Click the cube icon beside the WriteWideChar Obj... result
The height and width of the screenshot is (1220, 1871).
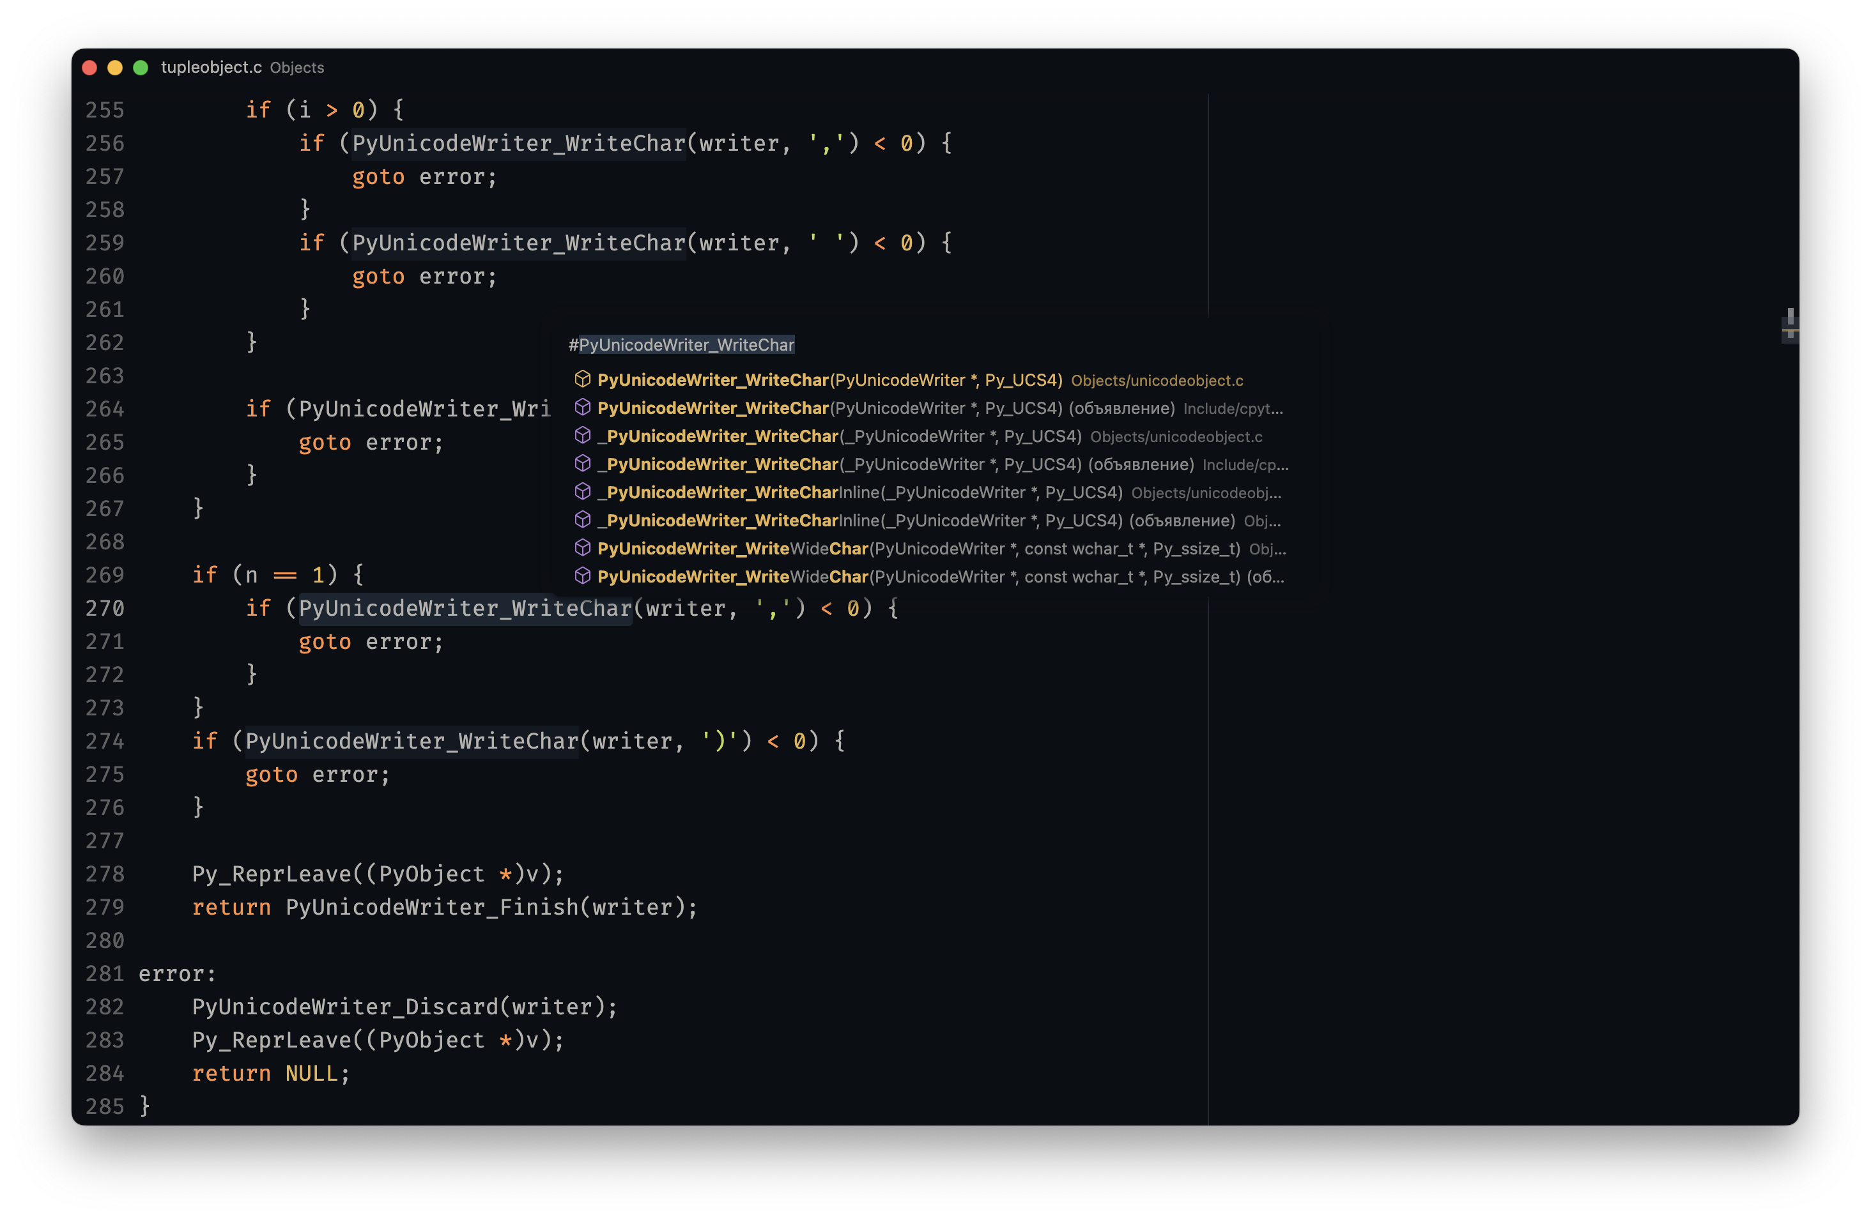point(583,547)
